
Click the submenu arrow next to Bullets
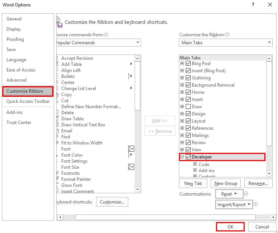pyautogui.click(x=131, y=76)
